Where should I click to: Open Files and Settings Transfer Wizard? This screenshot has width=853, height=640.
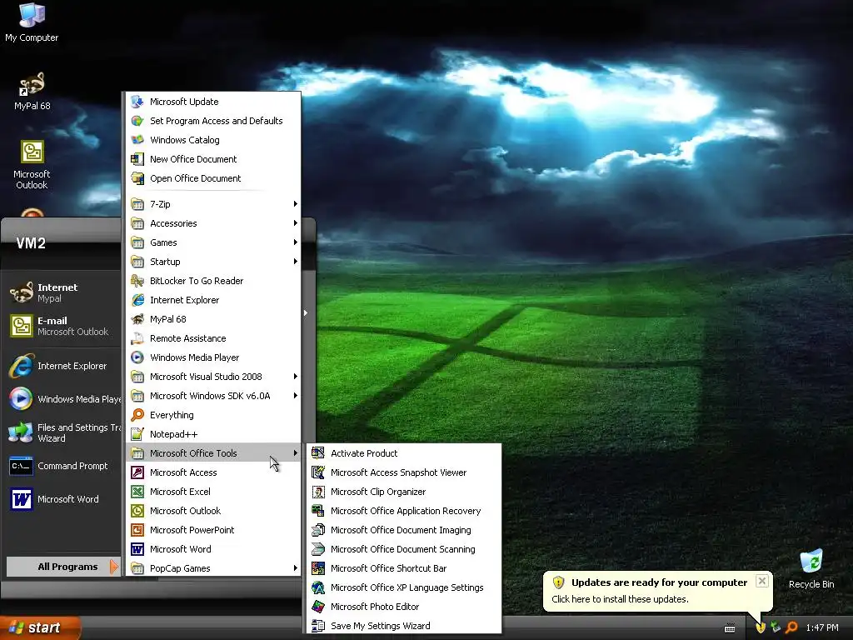[x=62, y=432]
